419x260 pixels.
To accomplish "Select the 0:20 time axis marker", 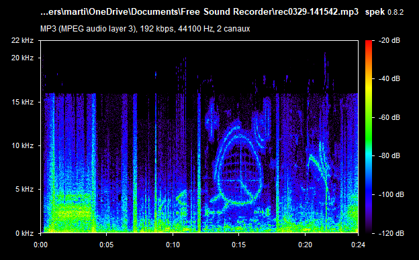I will click(x=305, y=245).
